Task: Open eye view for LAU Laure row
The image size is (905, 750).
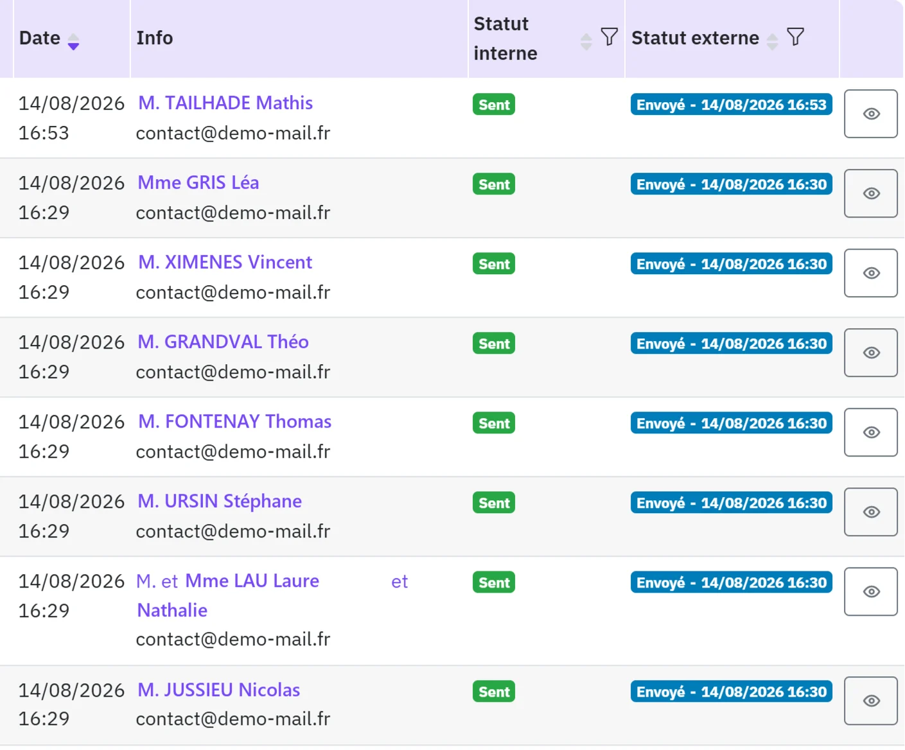Action: [x=870, y=591]
